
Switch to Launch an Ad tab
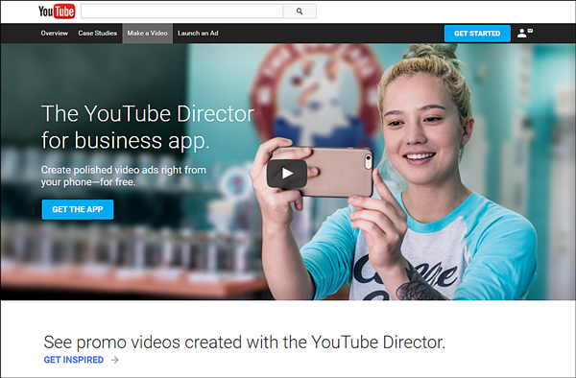[x=198, y=33]
